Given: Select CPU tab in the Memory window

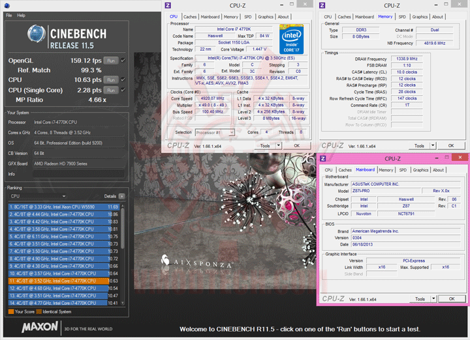Looking at the screenshot, I should [328, 17].
